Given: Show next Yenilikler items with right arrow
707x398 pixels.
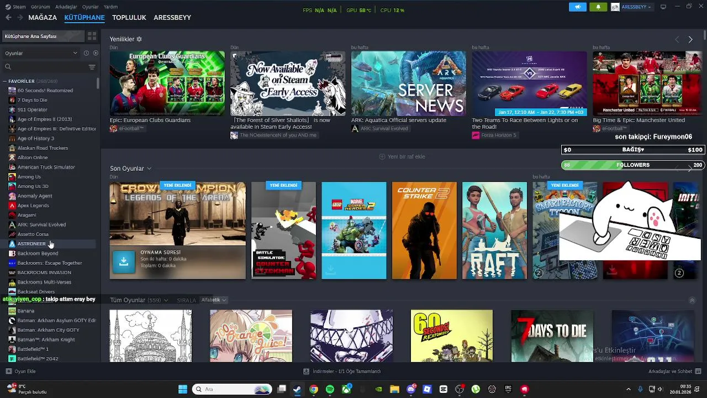Looking at the screenshot, I should coord(690,39).
